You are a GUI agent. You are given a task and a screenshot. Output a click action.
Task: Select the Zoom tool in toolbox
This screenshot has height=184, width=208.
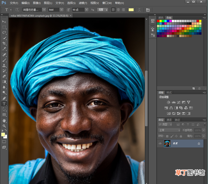pyautogui.click(x=4, y=126)
